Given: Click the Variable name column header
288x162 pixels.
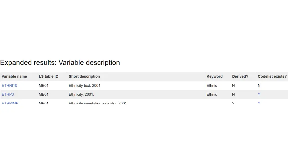Looking at the screenshot, I should click(x=14, y=76).
